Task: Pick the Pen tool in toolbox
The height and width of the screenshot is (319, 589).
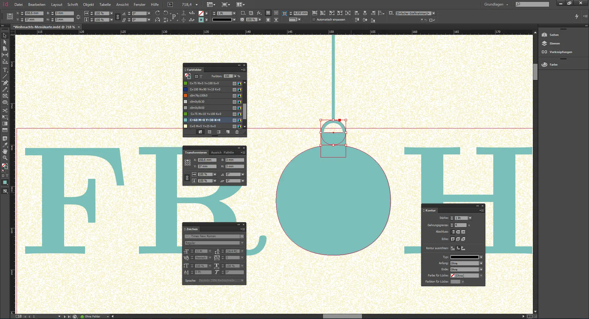Action: point(5,83)
